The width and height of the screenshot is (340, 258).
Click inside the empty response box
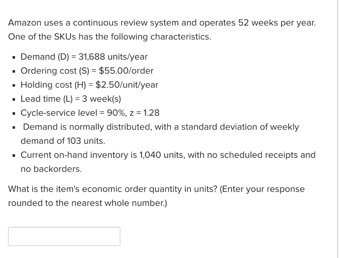pyautogui.click(x=64, y=236)
